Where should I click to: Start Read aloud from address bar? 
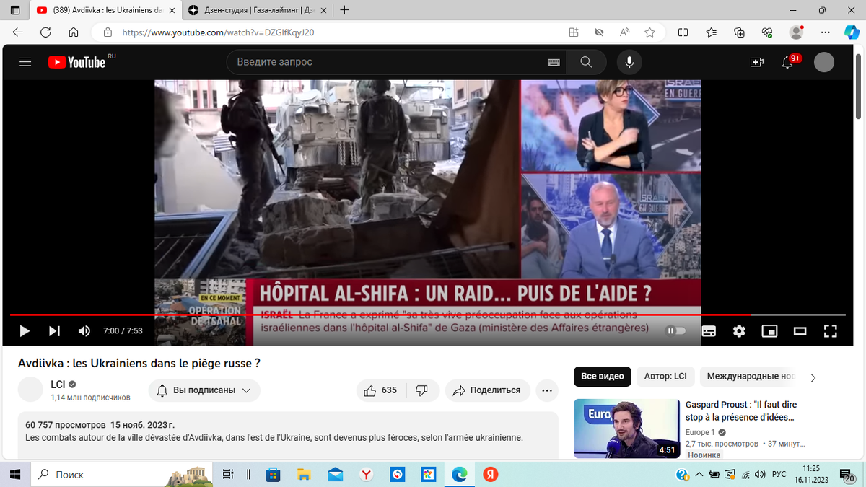pos(624,32)
